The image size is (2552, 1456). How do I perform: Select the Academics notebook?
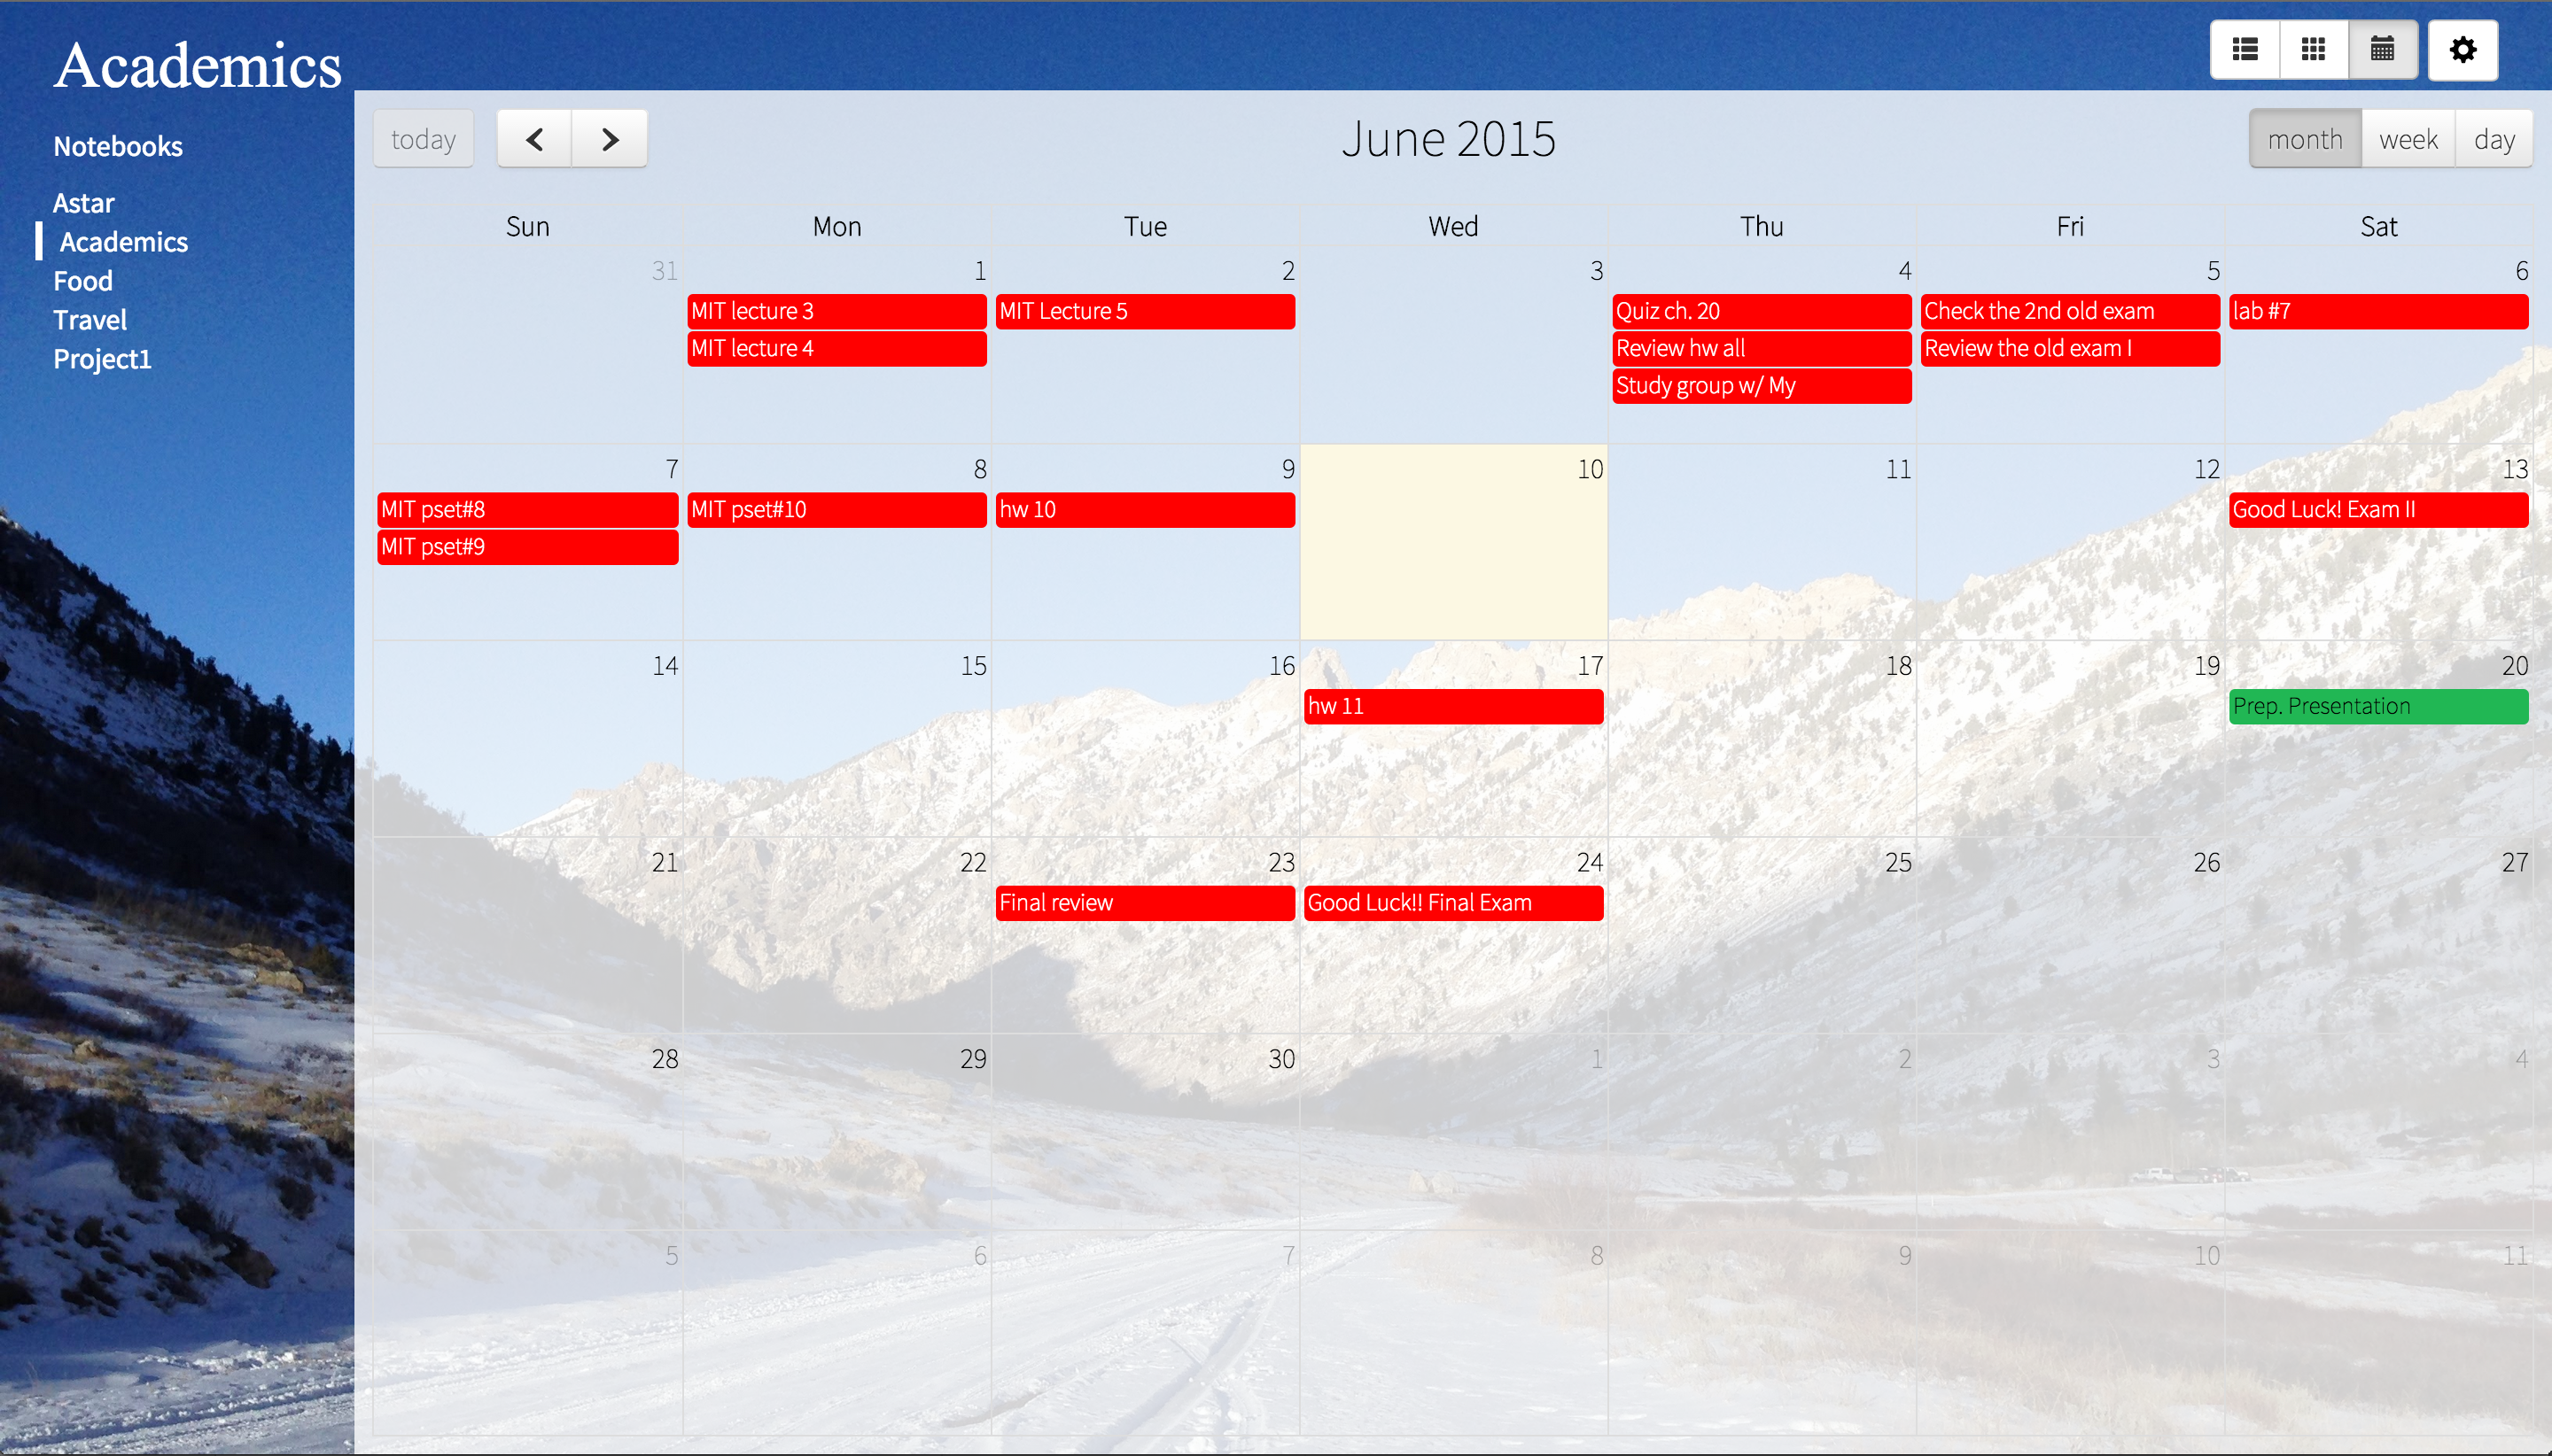pos(122,242)
